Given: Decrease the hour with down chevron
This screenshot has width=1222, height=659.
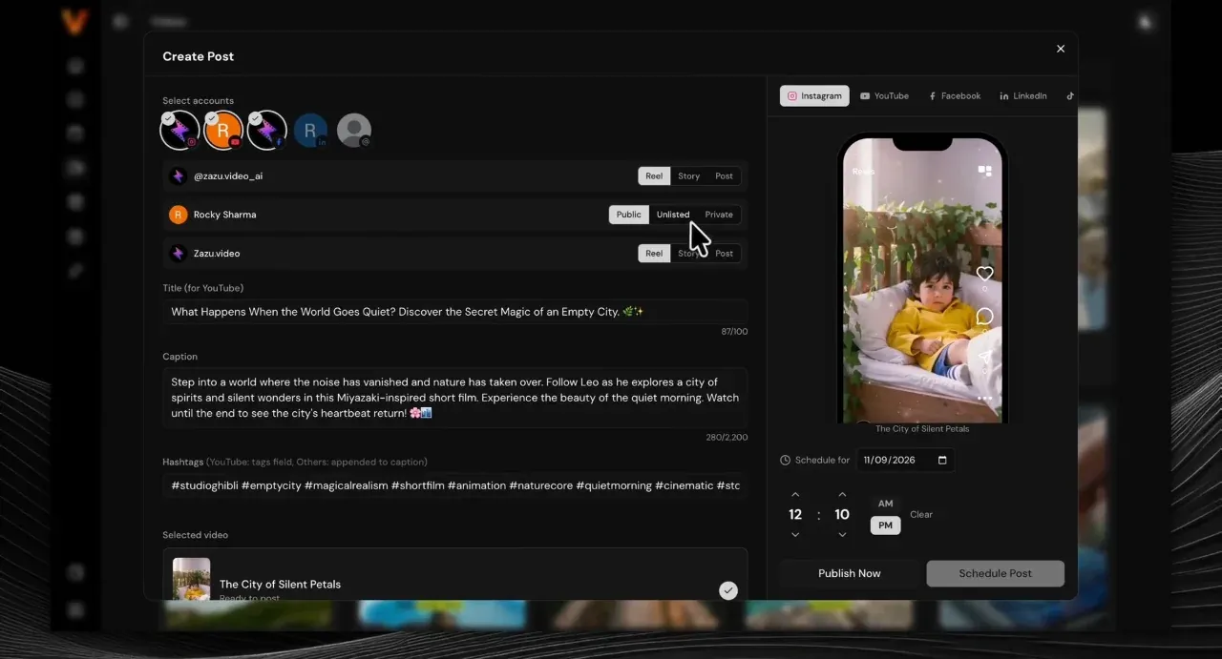Looking at the screenshot, I should 795,535.
